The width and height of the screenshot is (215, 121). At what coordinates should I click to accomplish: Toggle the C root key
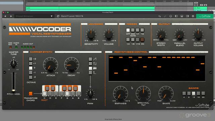[x=44, y=94]
